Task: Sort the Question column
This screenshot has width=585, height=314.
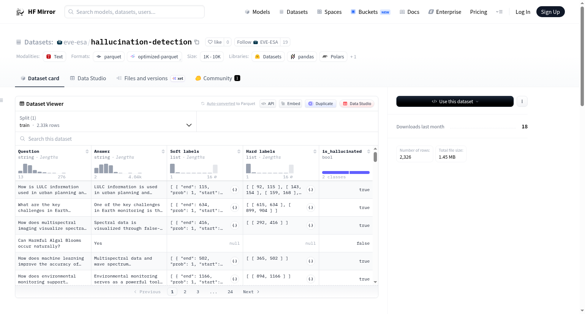Action: [87, 151]
